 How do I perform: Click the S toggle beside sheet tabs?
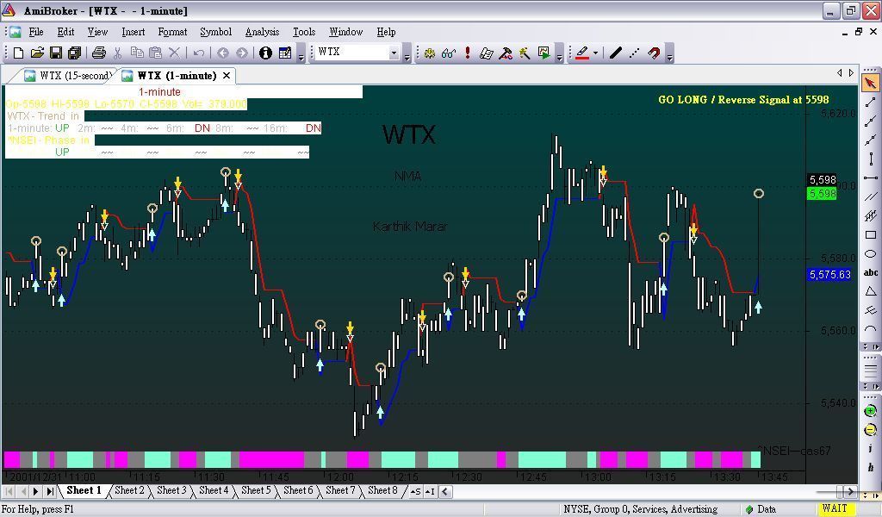tap(416, 491)
